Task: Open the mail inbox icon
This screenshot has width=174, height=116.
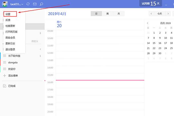Action: [x=35, y=4]
